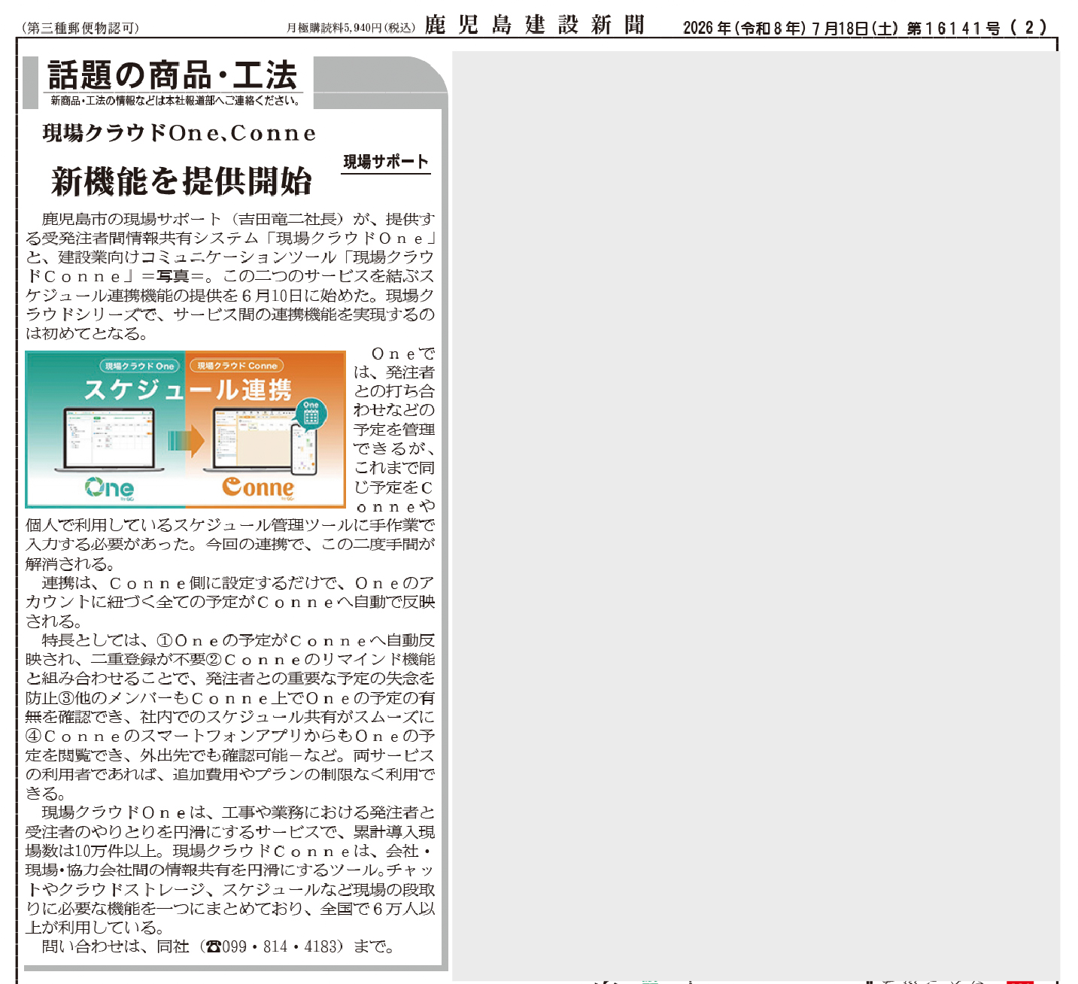The image size is (1078, 984).
Task: Click the arrow between the two laptops
Action: [186, 441]
